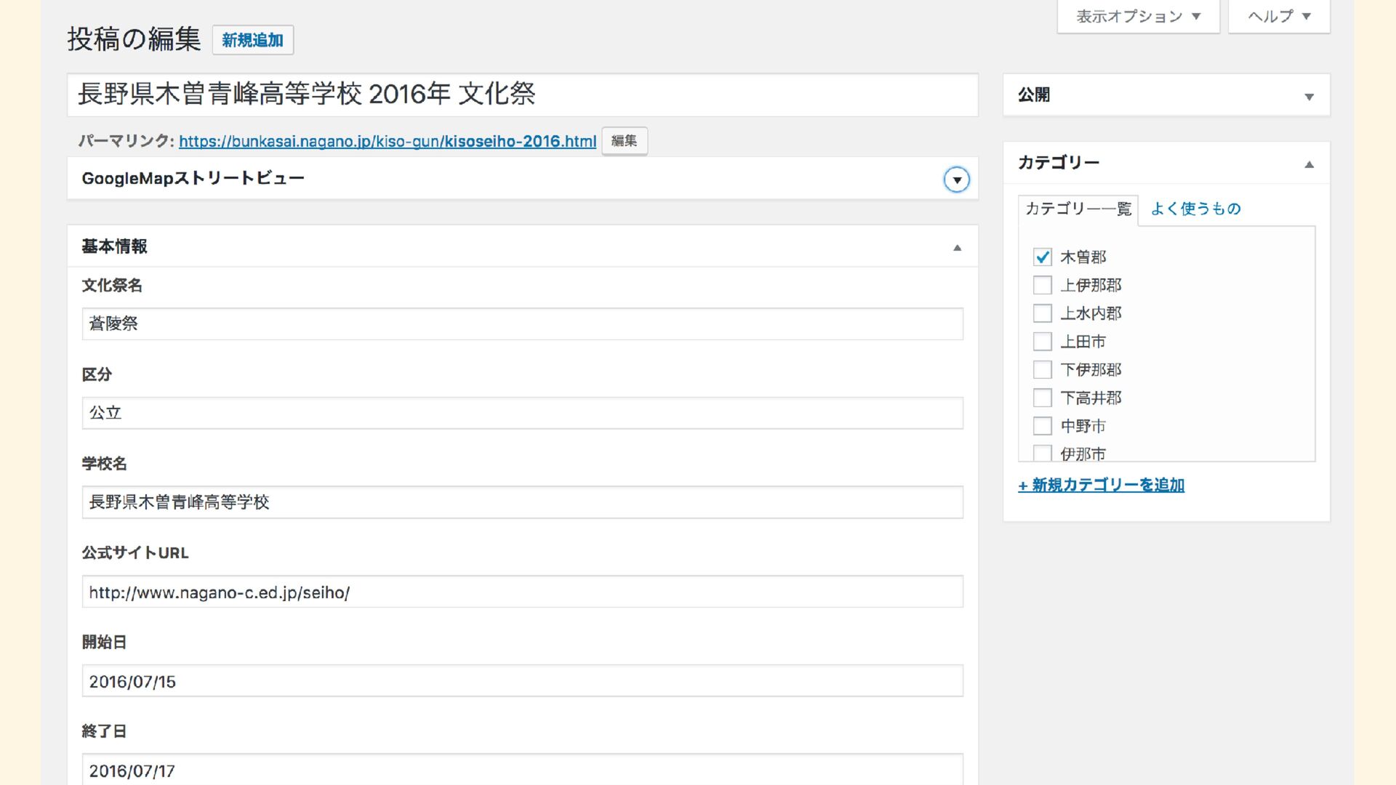Viewport: 1396px width, 785px height.
Task: Click the 新規カテゴリーを追加 link
Action: (1101, 485)
